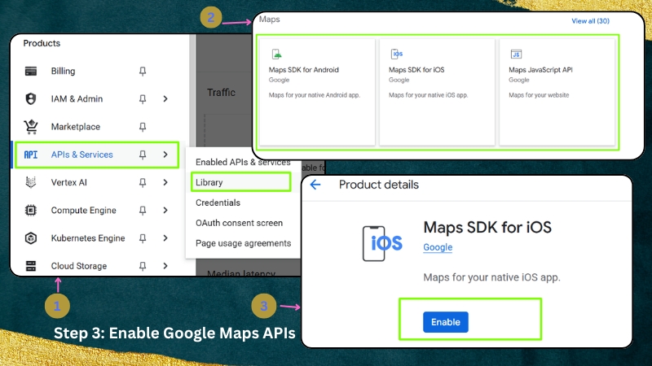652x366 pixels.
Task: Pin Marketplace product
Action: [143, 127]
